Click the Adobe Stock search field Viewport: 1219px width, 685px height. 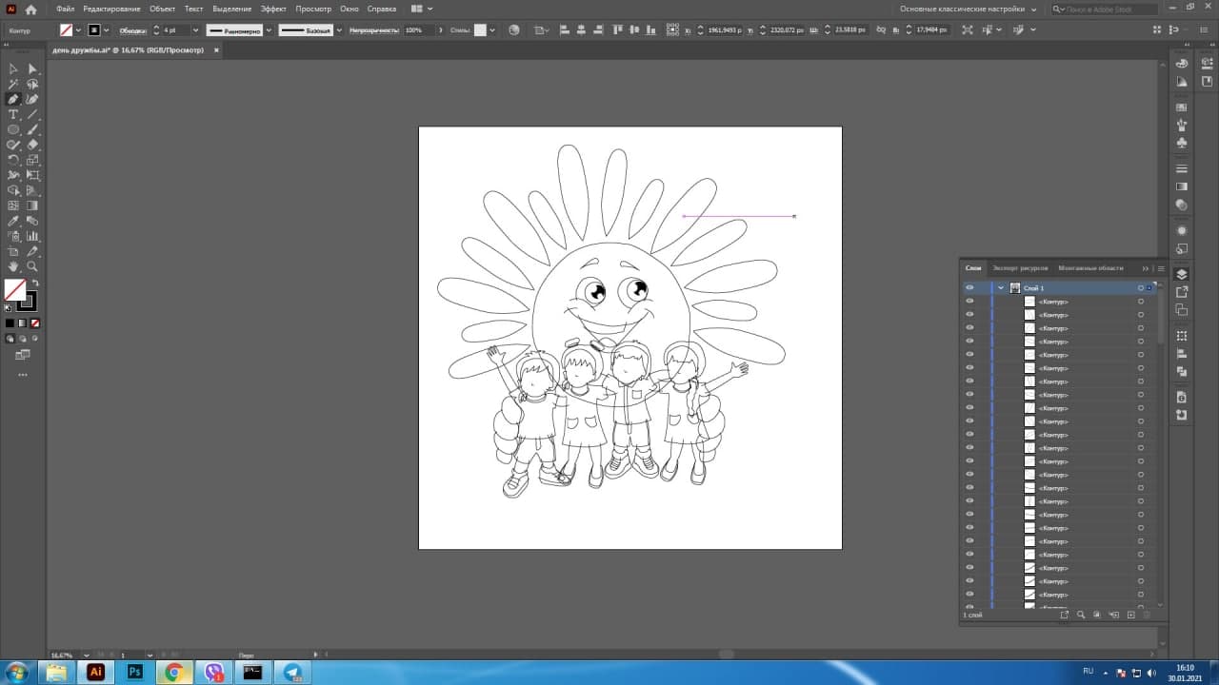(x=1105, y=9)
